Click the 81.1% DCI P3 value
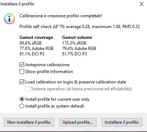This screenshot has height=132, width=147. pos(32,54)
